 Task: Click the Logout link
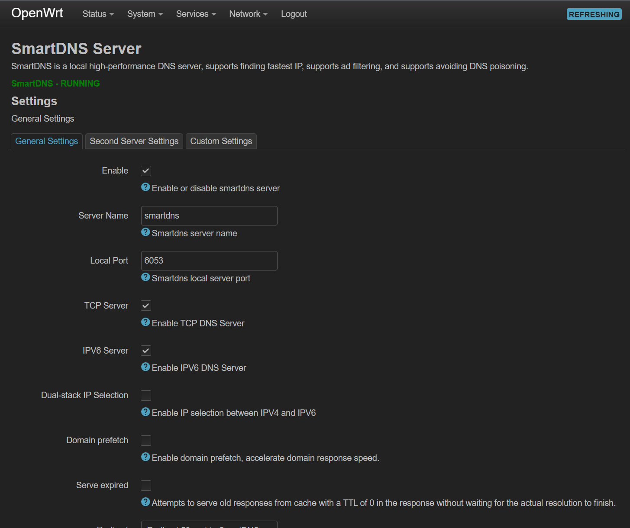[x=294, y=14]
